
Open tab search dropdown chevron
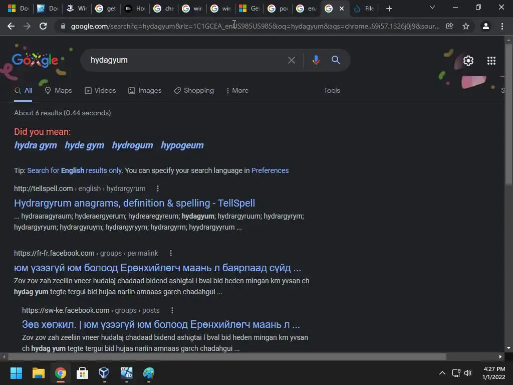tap(432, 7)
